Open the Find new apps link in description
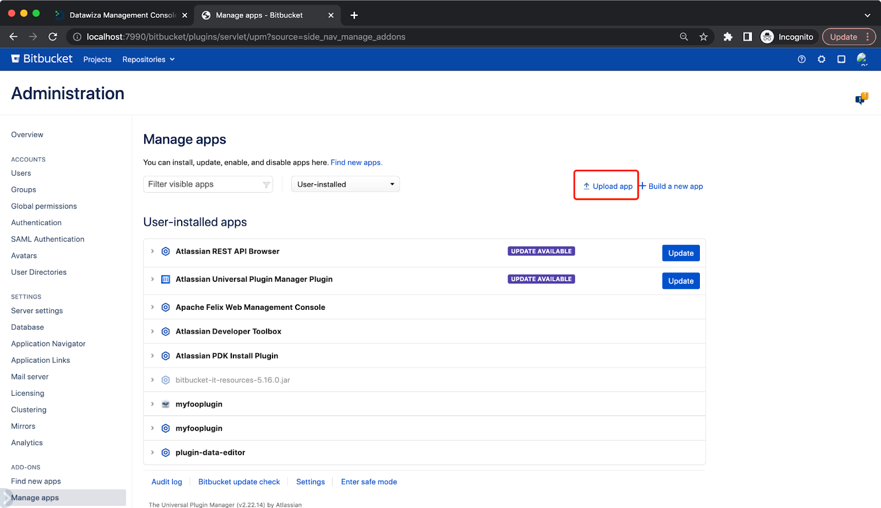Image resolution: width=881 pixels, height=508 pixels. coord(356,162)
